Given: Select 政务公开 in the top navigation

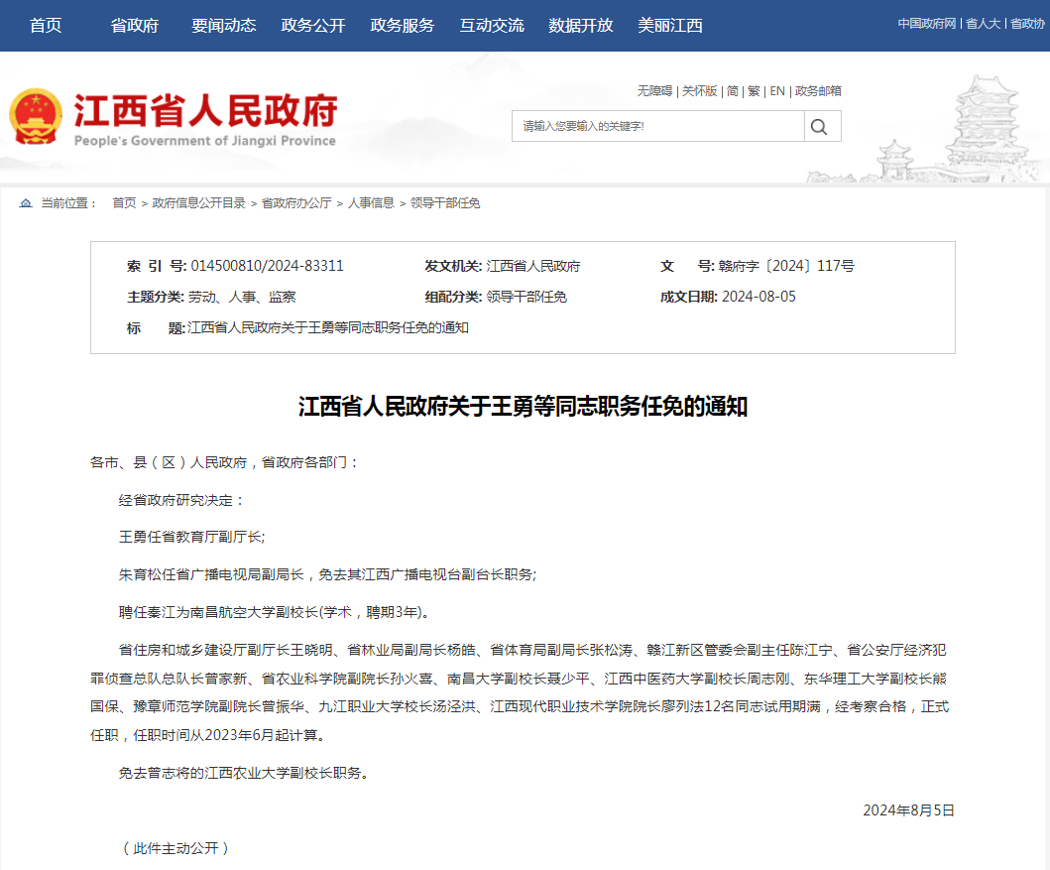Looking at the screenshot, I should click(x=312, y=26).
